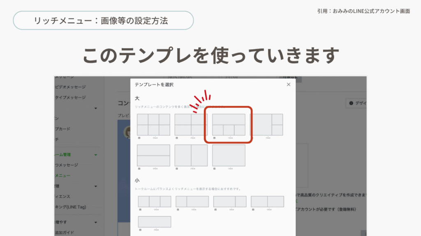Viewport: 421px width, 236px height.
Task: Expand sidebar section arrow above プカード
Action: [96, 109]
